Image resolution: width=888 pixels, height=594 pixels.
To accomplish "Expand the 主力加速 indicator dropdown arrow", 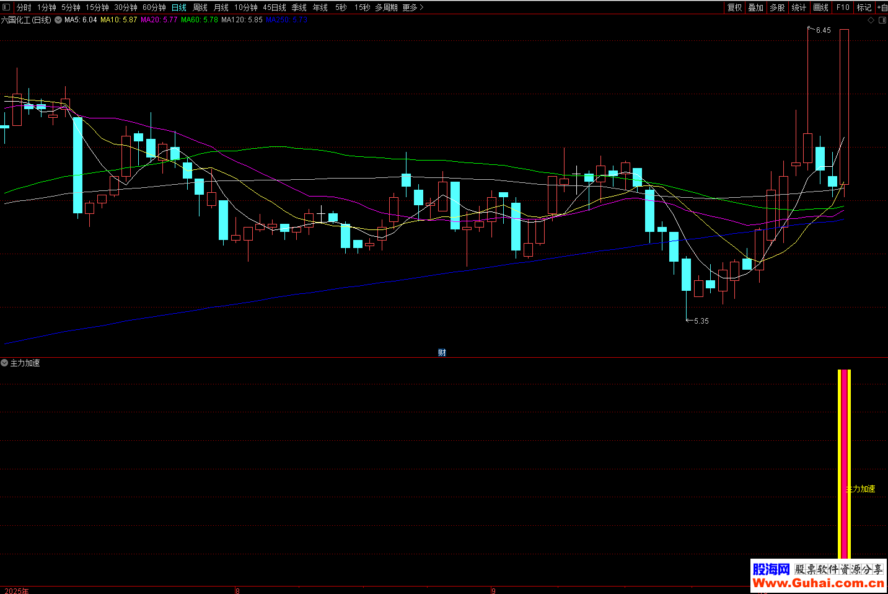I will point(4,363).
